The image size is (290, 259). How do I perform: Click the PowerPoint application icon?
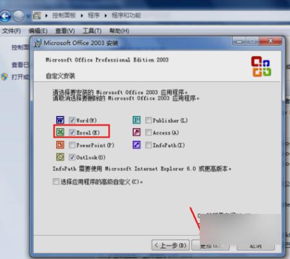pos(60,145)
